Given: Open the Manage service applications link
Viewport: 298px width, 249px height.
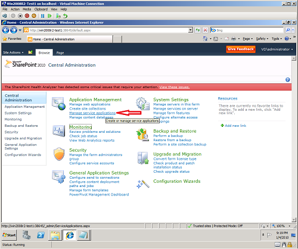Looking at the screenshot, I should click(92, 113).
